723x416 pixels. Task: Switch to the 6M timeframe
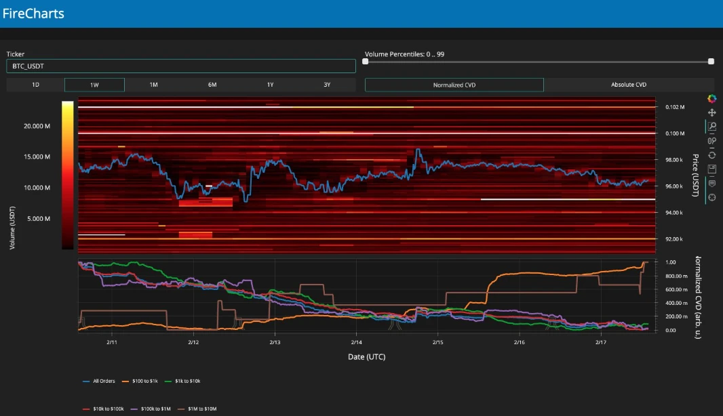pyautogui.click(x=212, y=85)
